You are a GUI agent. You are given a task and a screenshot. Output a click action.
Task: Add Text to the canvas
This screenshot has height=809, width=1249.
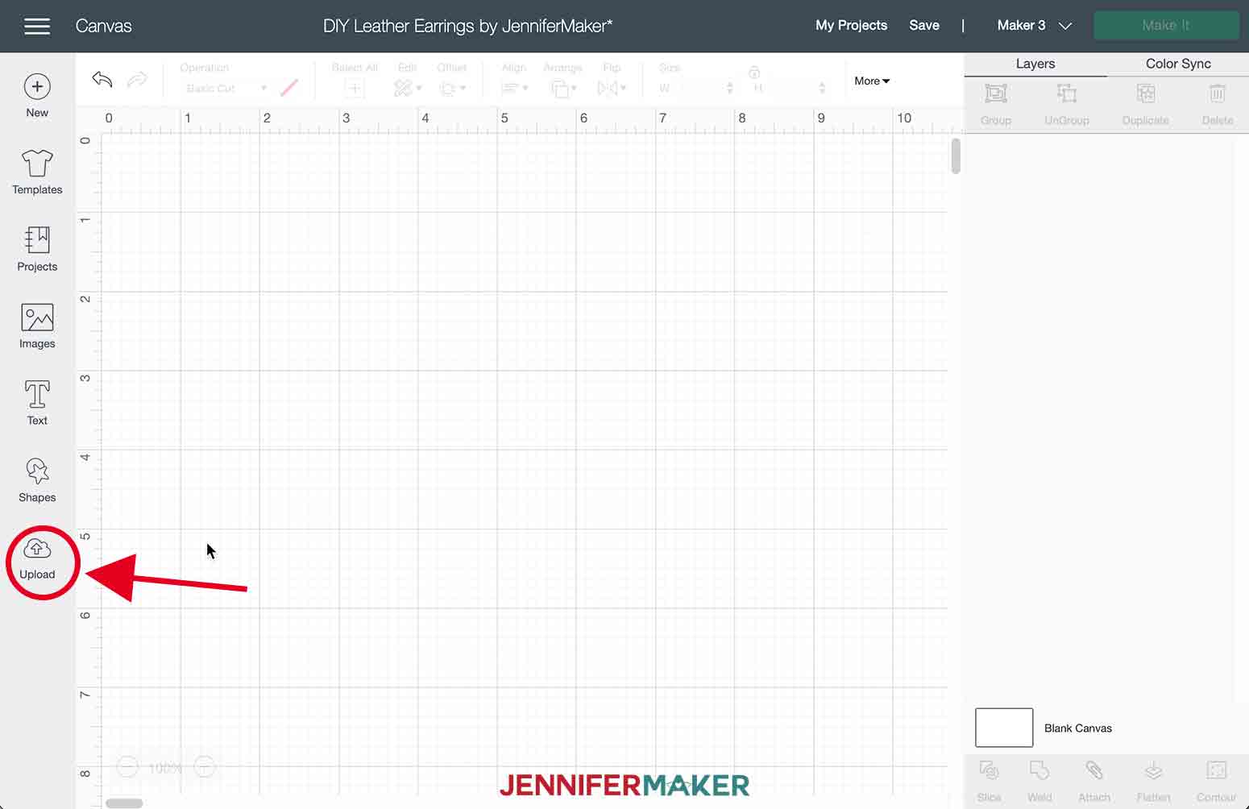pyautogui.click(x=37, y=403)
